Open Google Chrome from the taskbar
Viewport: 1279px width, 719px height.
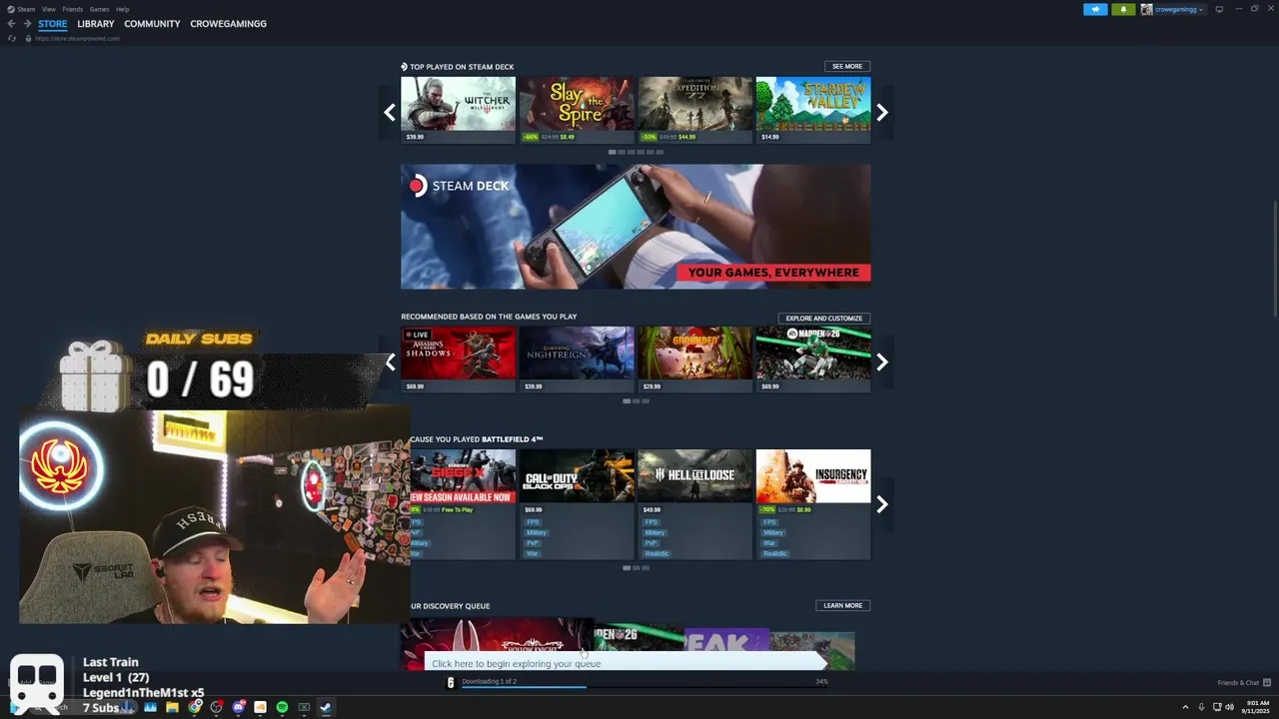click(x=194, y=707)
